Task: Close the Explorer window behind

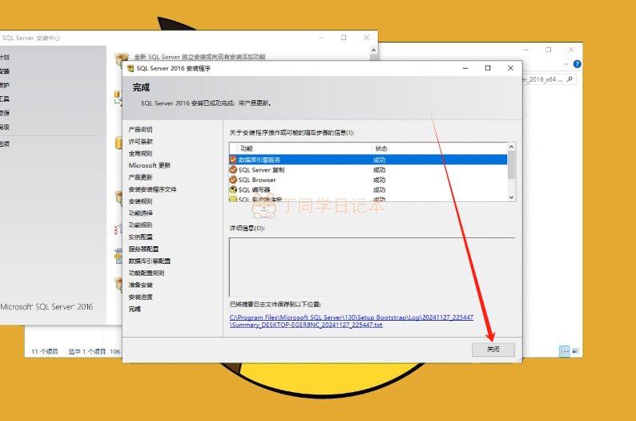Action: click(x=571, y=50)
